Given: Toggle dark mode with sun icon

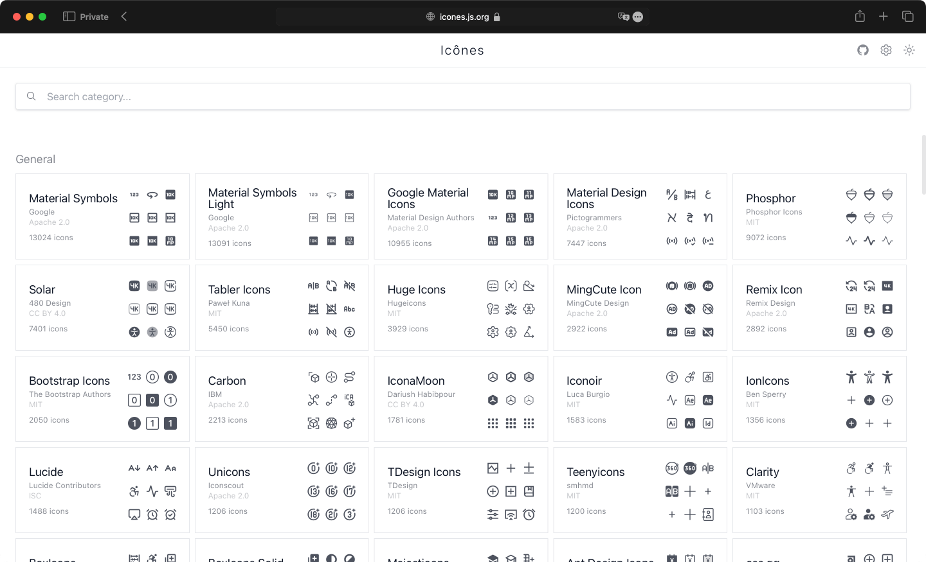Looking at the screenshot, I should (909, 50).
